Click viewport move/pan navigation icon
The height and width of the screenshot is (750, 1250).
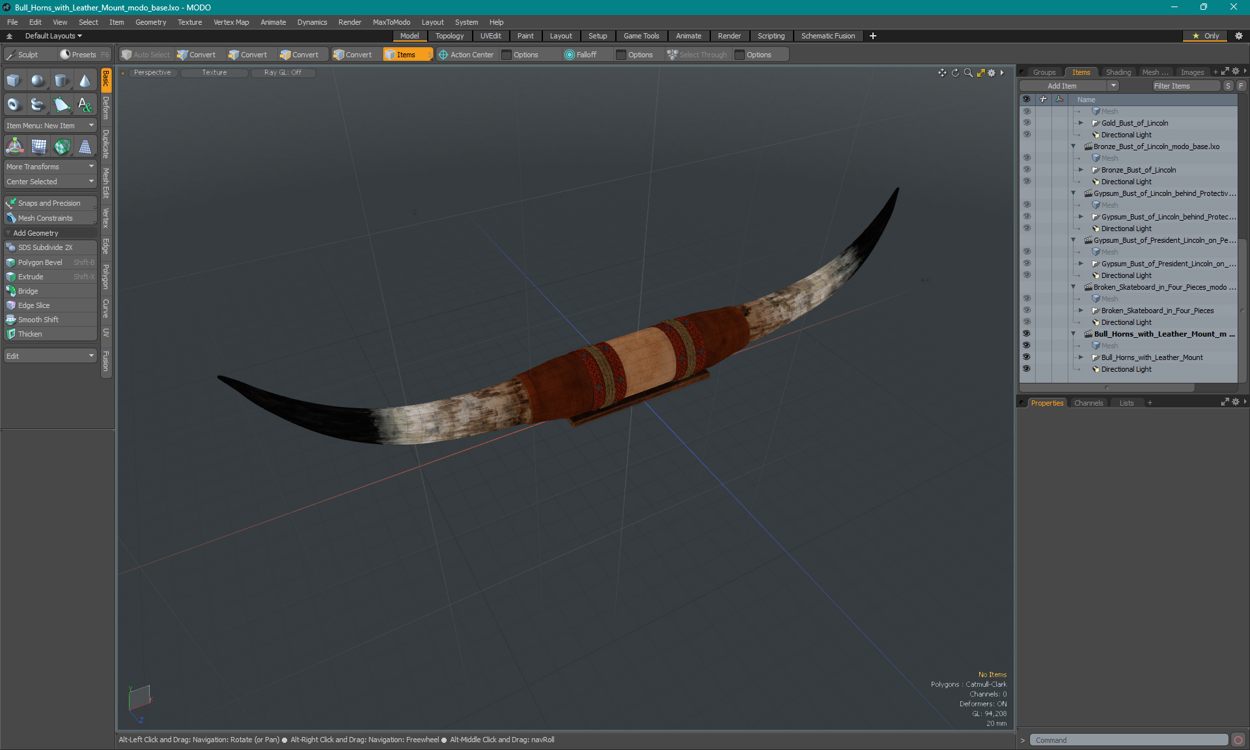coord(942,73)
